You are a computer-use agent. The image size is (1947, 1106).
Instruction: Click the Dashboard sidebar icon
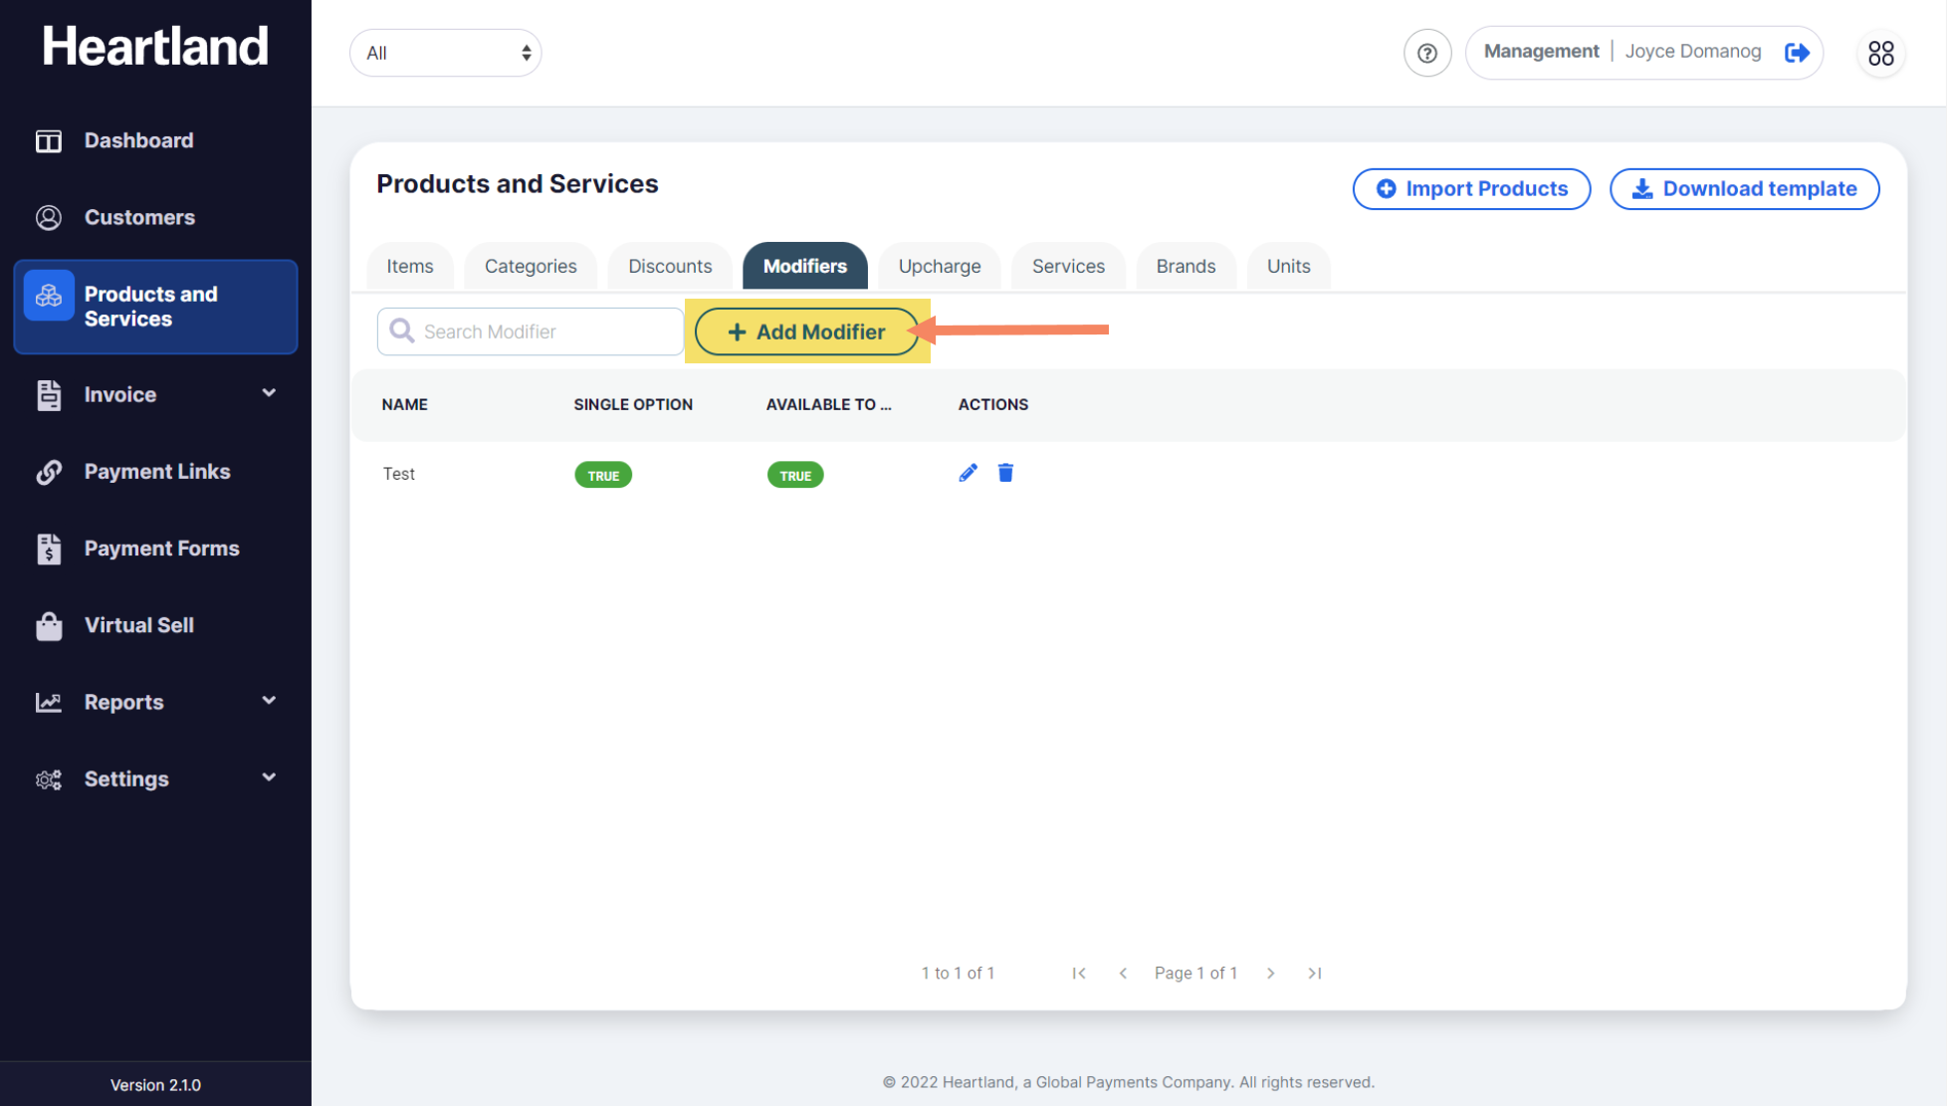point(49,140)
